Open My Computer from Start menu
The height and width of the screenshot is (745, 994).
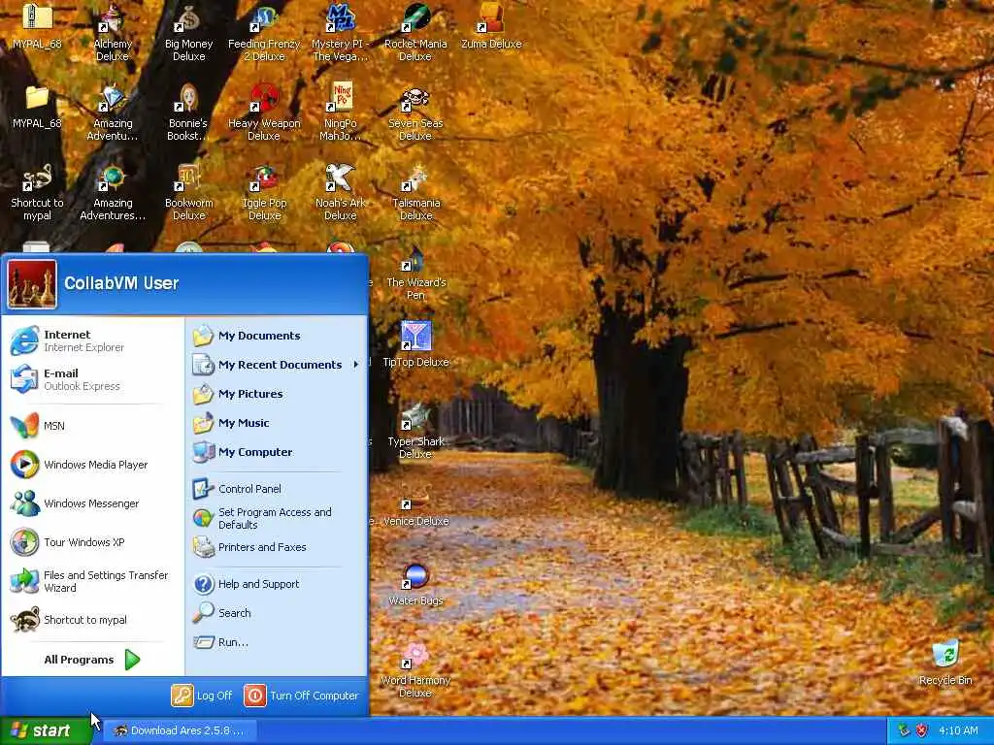point(277,452)
